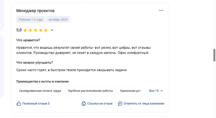This screenshot has height=118, width=216.
Task: Click the second rating star
Action: (30, 30)
